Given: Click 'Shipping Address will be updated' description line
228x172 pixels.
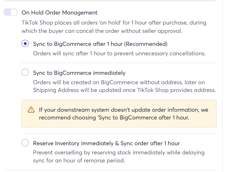Looking at the screenshot, I should (x=124, y=90).
